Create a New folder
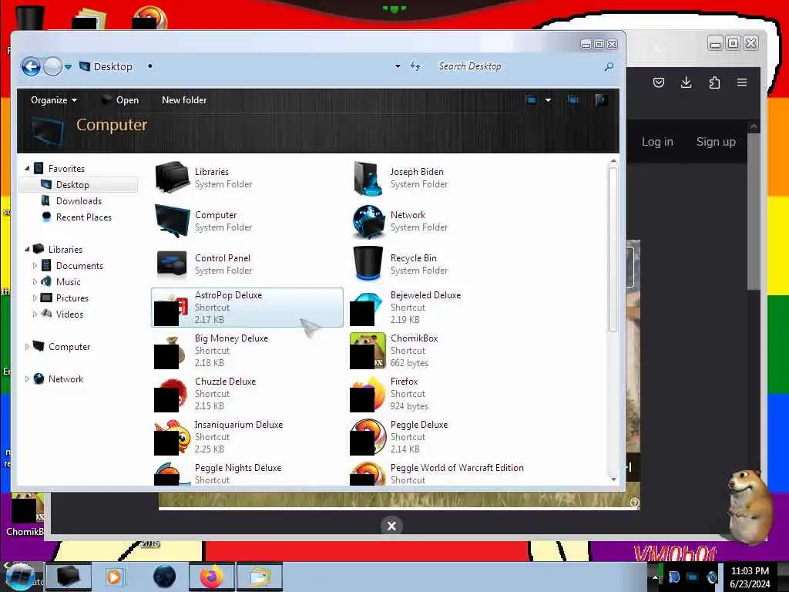The image size is (789, 592). [x=184, y=100]
